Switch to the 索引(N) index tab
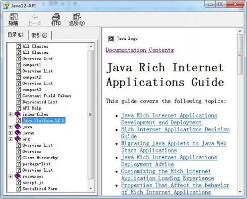Viewport: 247px width, 199px height. (39, 35)
